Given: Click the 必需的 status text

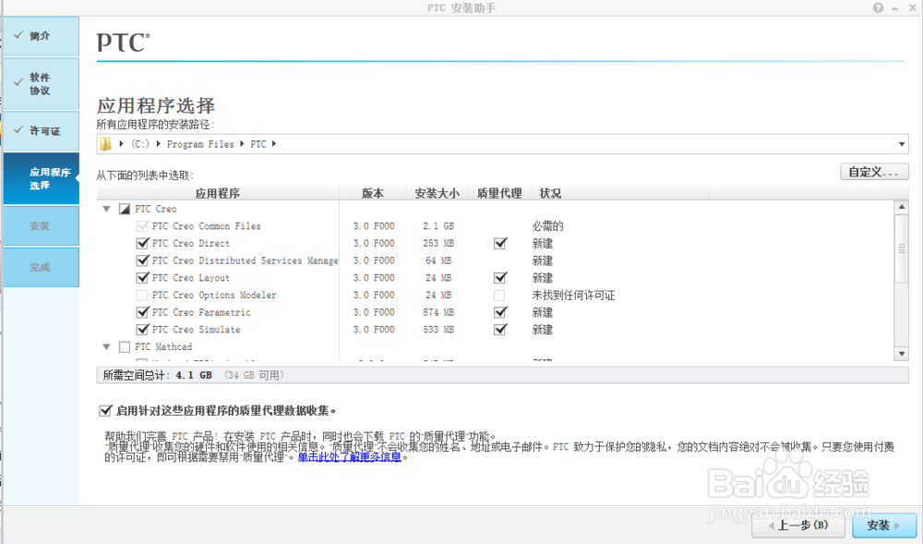Looking at the screenshot, I should (547, 226).
